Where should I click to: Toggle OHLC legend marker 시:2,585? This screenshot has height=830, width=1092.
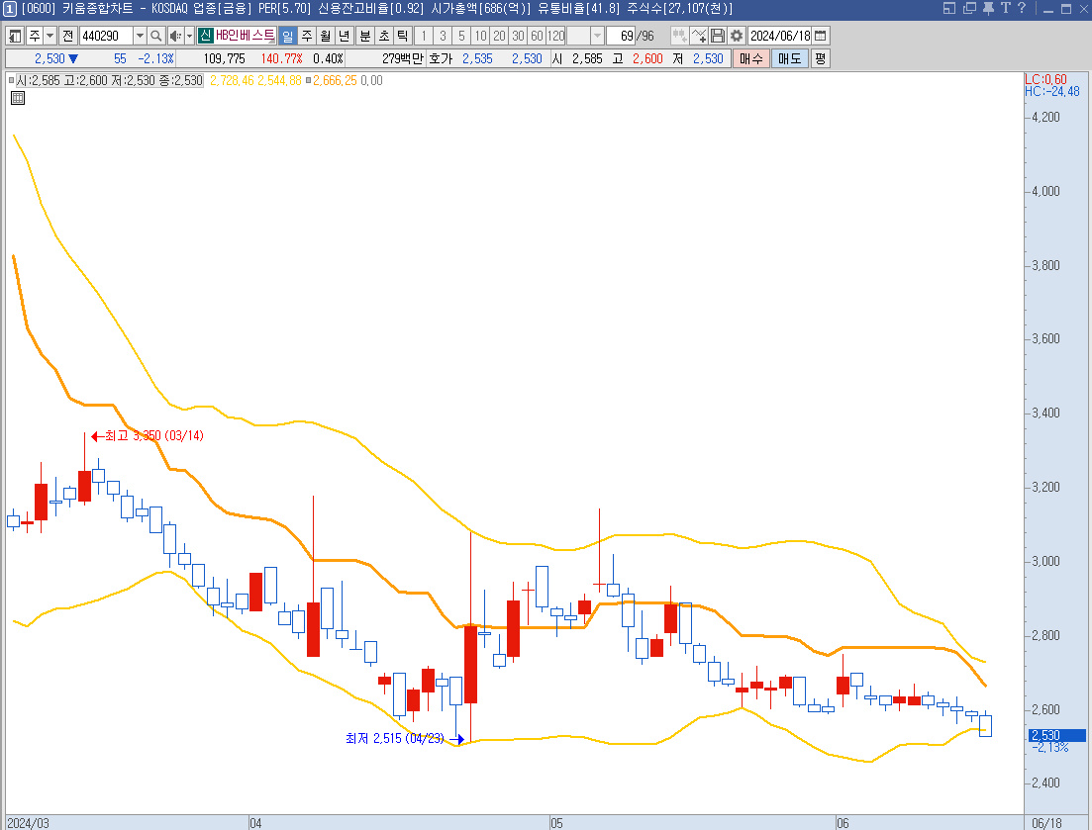(x=12, y=80)
